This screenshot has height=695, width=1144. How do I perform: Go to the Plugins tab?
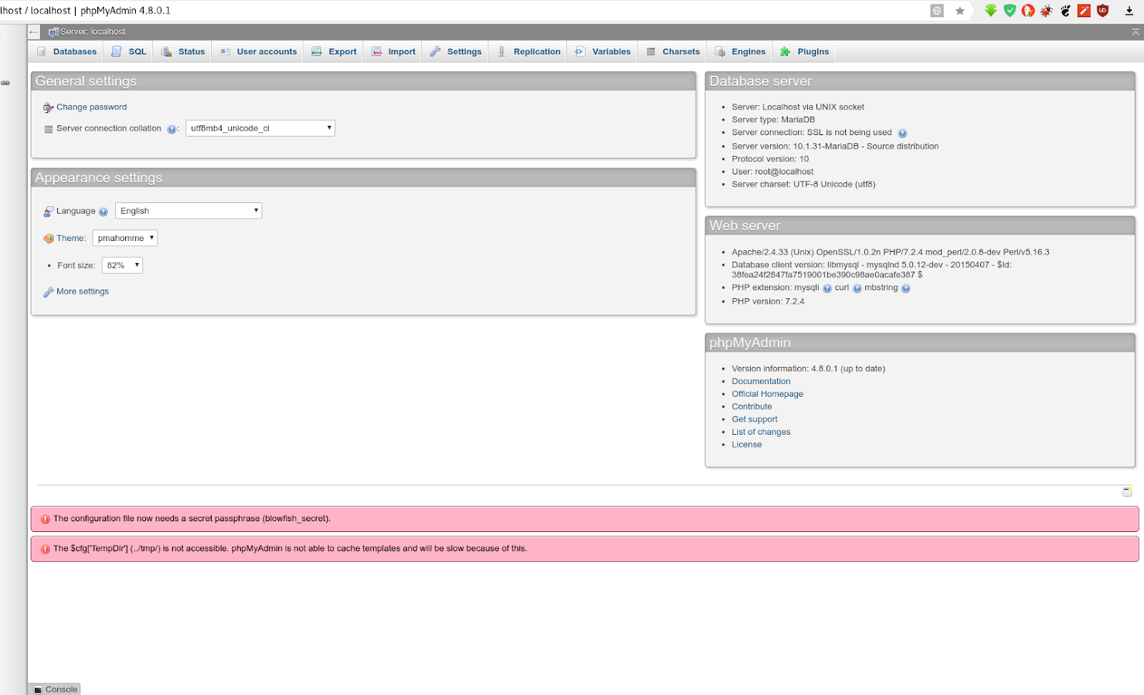(x=804, y=51)
